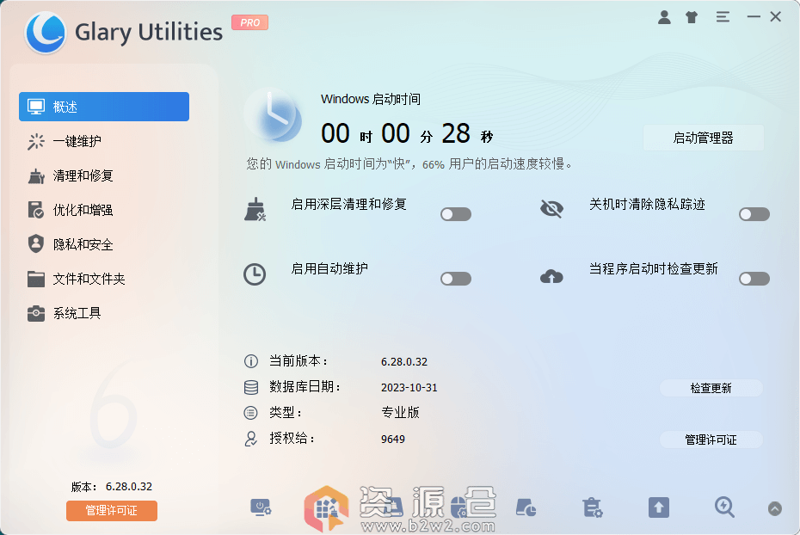Click the PRO badge beside the app title
800x535 pixels.
click(249, 23)
